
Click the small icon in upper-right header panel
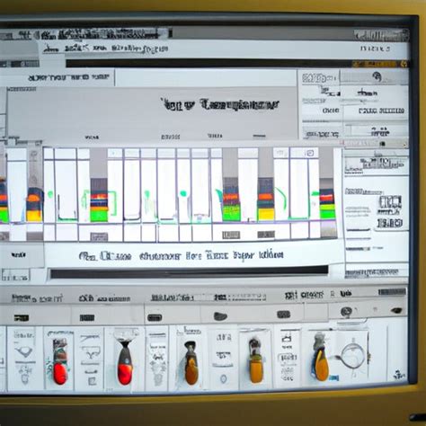coord(377,77)
